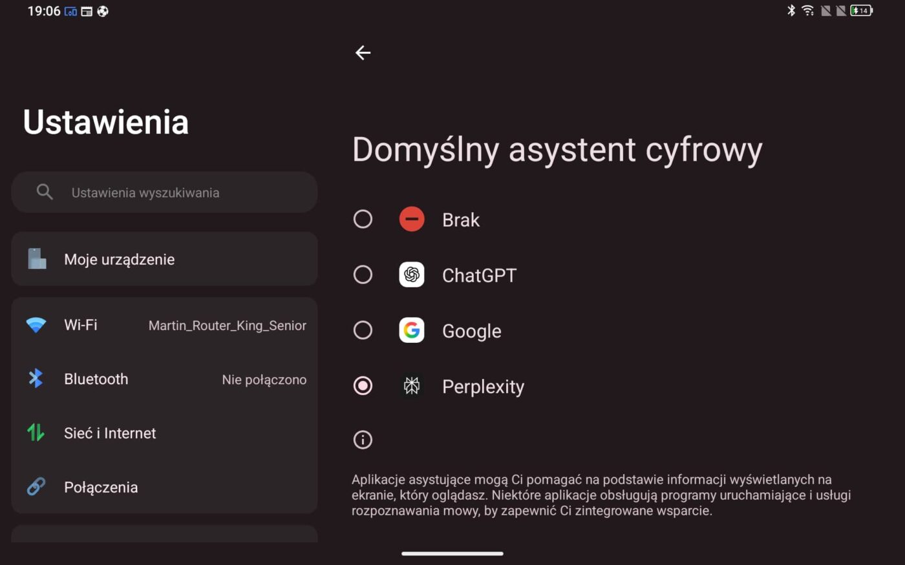
Task: Tap the Google app icon
Action: click(x=412, y=330)
